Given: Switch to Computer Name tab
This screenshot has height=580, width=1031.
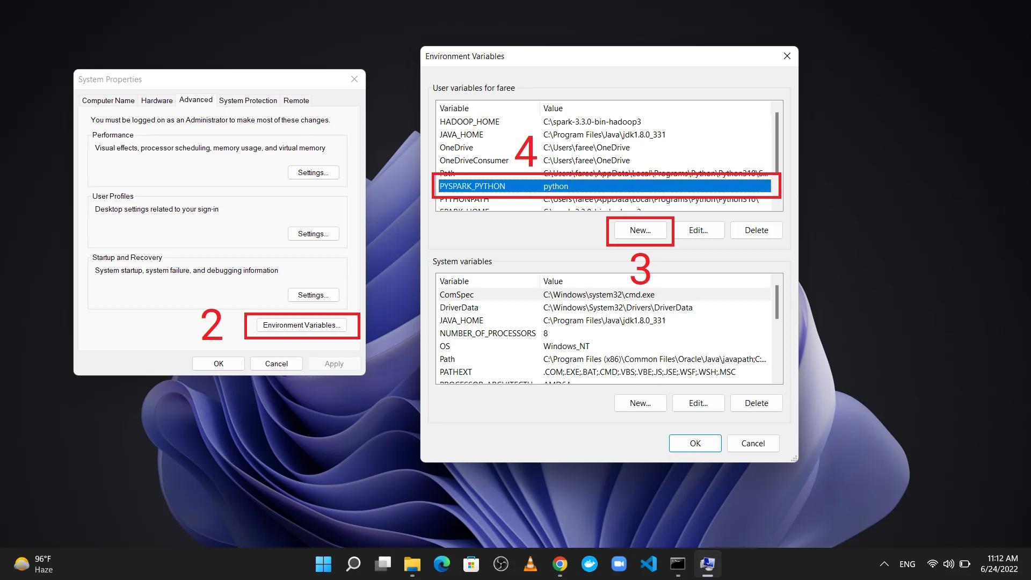Looking at the screenshot, I should [x=108, y=100].
